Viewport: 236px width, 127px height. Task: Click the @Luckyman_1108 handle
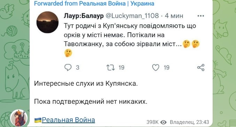tap(132, 16)
